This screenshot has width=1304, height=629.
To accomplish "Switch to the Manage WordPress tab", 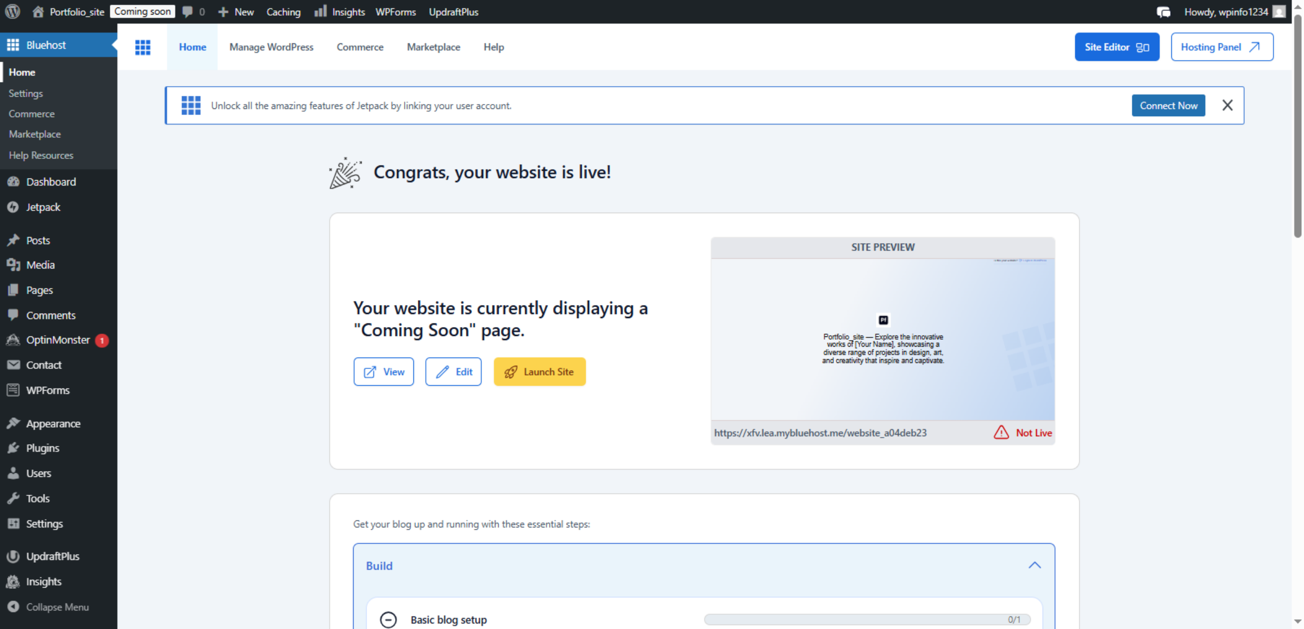I will point(272,47).
